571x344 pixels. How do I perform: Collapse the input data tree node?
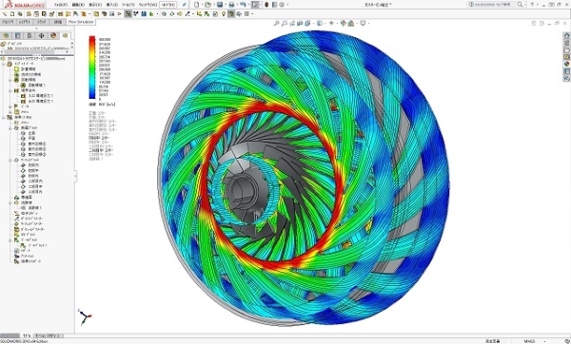pos(4,64)
